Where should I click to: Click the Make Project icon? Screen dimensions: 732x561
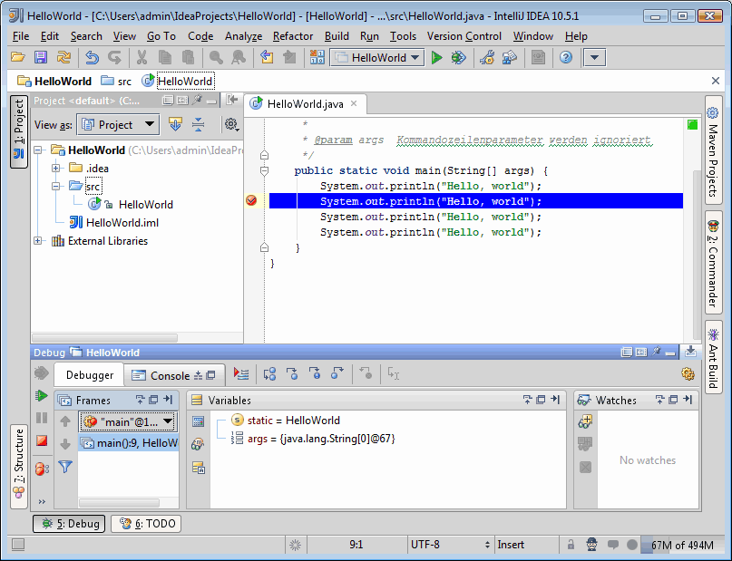(x=317, y=57)
